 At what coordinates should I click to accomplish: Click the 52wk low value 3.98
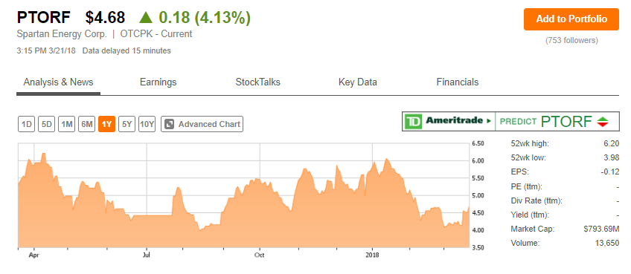tap(612, 157)
